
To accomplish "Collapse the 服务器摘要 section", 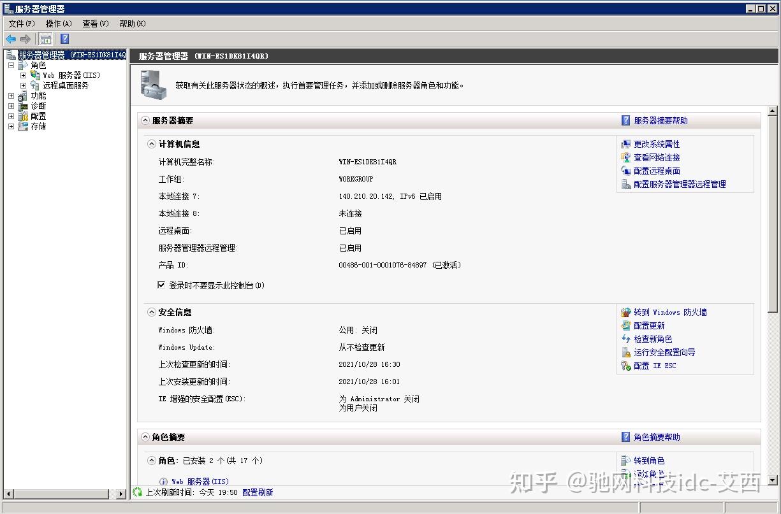I will point(145,120).
